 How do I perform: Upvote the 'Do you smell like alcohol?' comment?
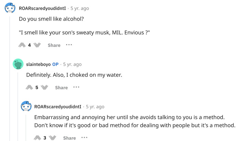point(22,45)
